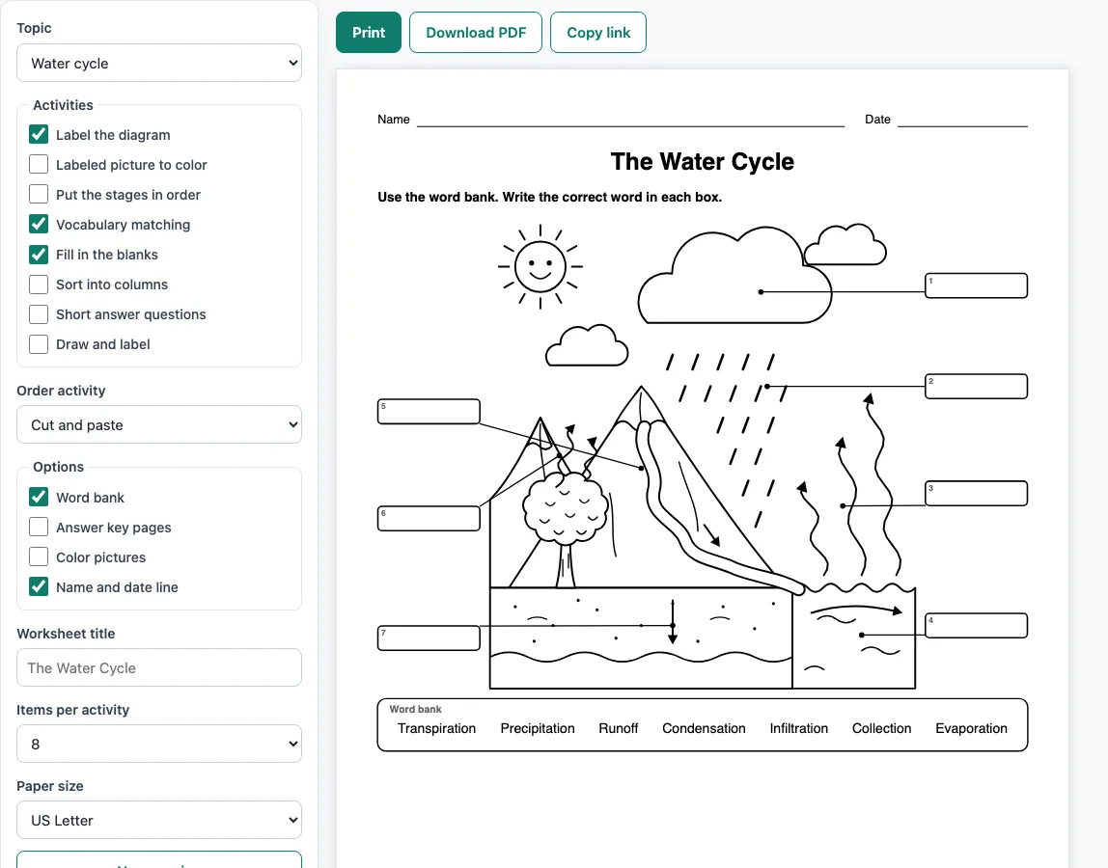Check Put the stages in order
Screen dimensions: 1108x868
click(39, 194)
